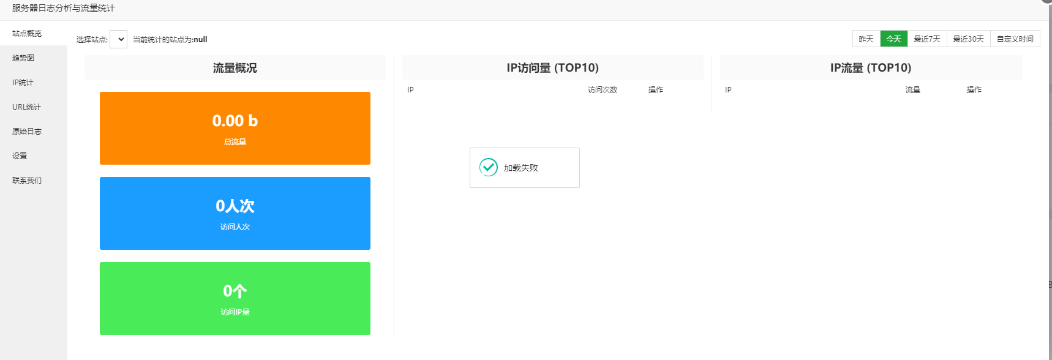Go to the URL统计 sidebar tab
This screenshot has height=360, width=1052.
pyautogui.click(x=33, y=107)
